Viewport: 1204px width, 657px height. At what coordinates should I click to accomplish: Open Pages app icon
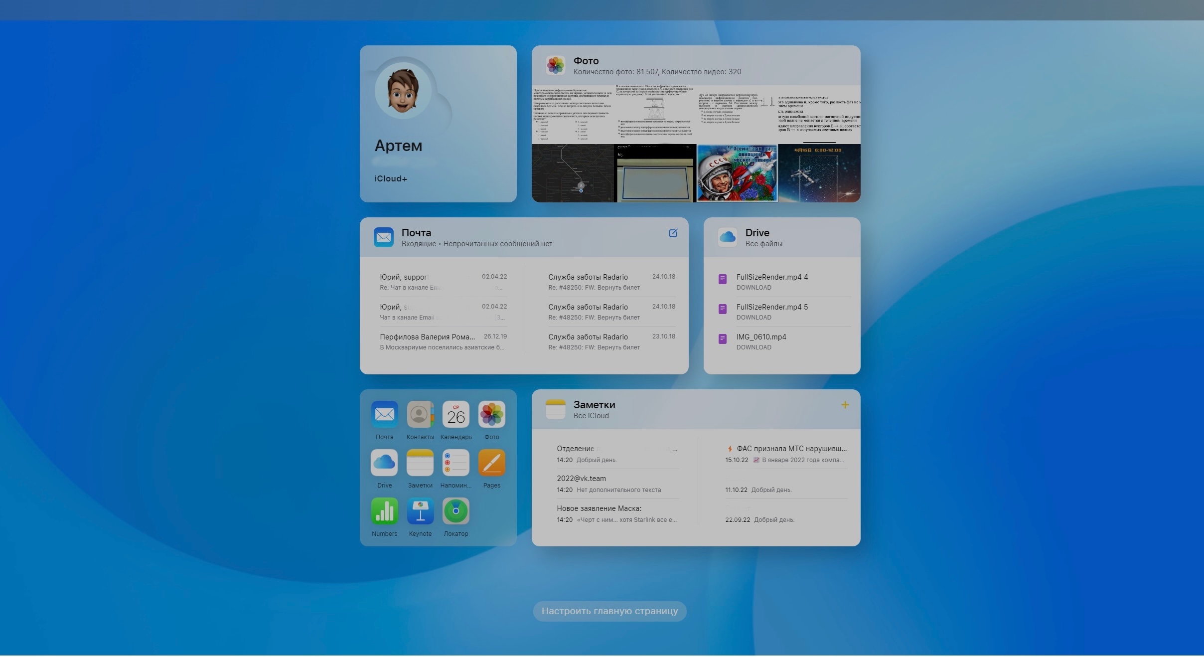491,463
